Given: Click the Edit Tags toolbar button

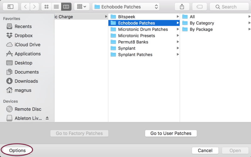Looking at the screenshot, I should pos(200,7).
